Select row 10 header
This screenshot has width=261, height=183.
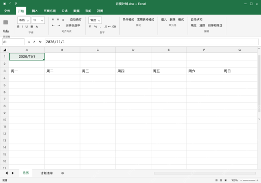[x=5, y=119]
